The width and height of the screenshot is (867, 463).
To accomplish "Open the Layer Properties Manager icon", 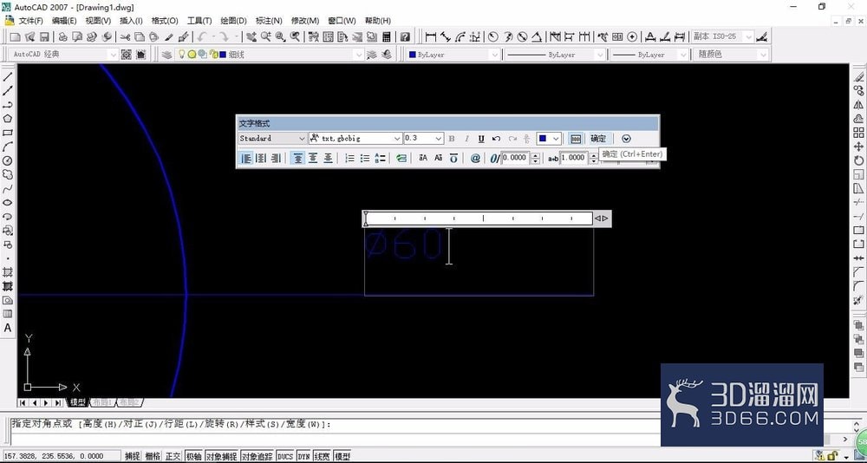I will coord(166,55).
